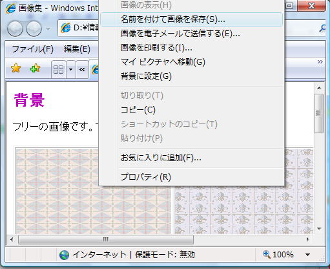Open the zoom level dropdown arrow
Screen dimensions: 330x269
(308, 255)
